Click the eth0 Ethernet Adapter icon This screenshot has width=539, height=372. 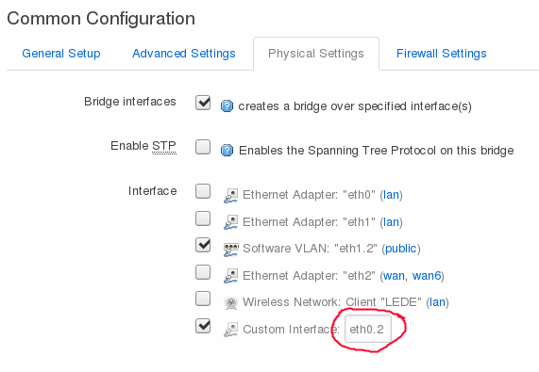(x=231, y=196)
